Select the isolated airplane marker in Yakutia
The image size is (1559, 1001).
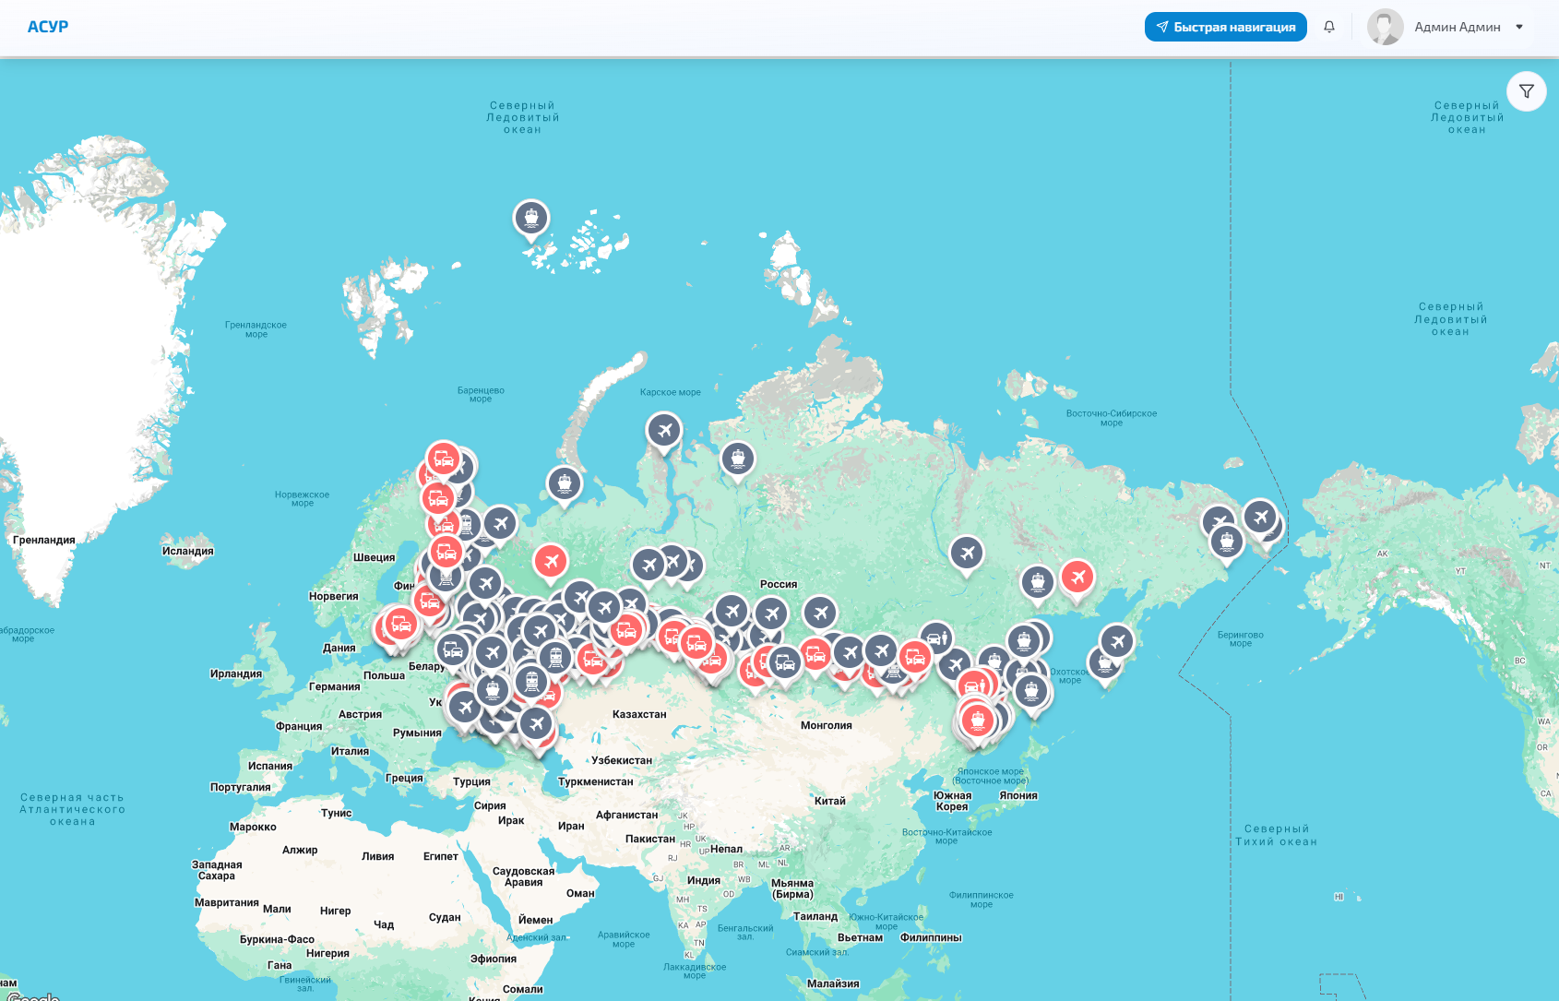pyautogui.click(x=966, y=553)
